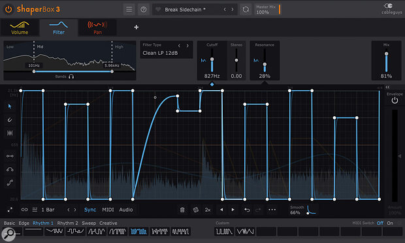Click the 101Hz band split handle
Viewport: 405px width, 243px height.
coord(34,72)
